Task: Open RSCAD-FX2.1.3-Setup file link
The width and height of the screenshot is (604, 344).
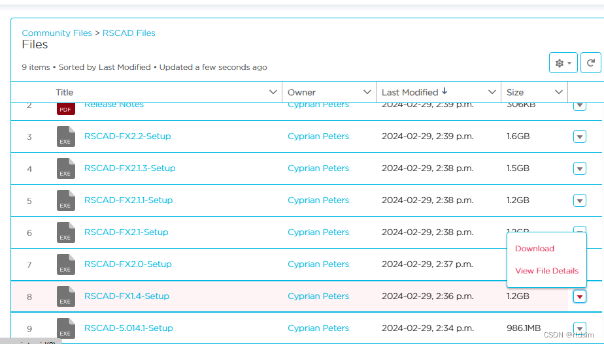Action: [130, 168]
